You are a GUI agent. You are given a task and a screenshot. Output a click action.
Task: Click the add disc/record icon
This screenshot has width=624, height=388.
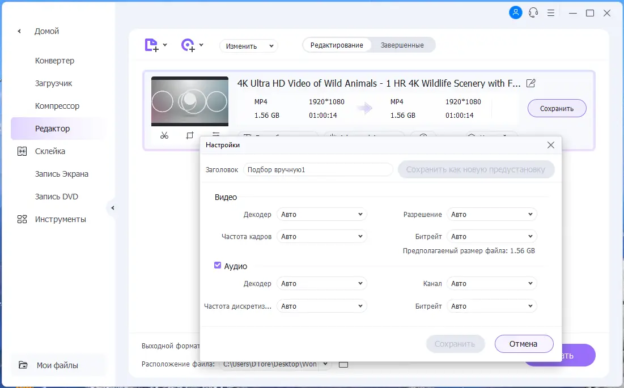(188, 45)
